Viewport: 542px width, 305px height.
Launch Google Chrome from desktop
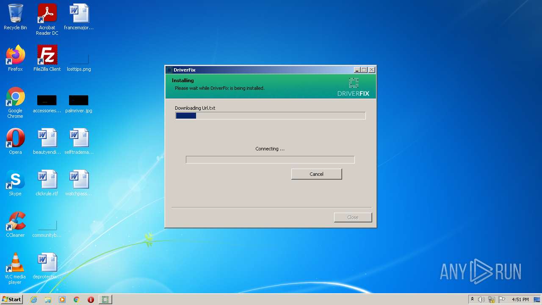pyautogui.click(x=15, y=103)
